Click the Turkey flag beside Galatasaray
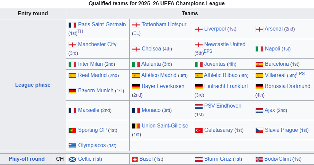The image size is (314, 165). pos(199,130)
